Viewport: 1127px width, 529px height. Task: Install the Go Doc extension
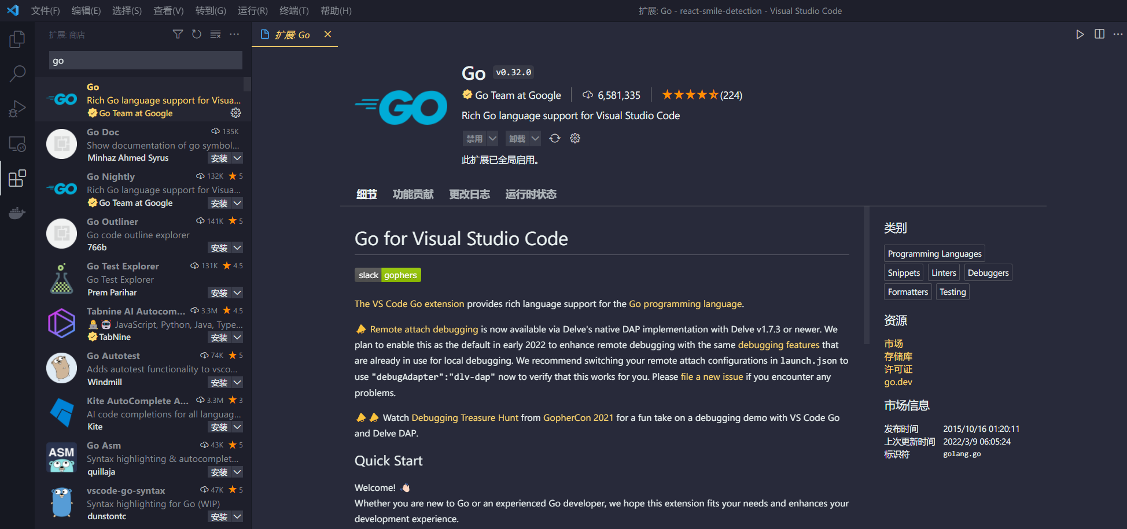pyautogui.click(x=219, y=158)
